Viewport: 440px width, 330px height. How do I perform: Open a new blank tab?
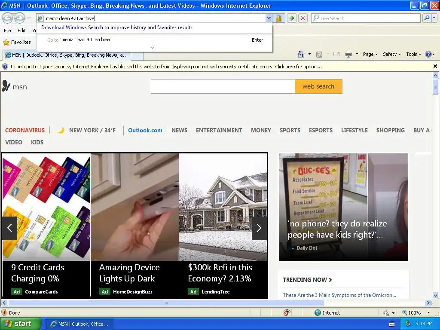(x=137, y=55)
